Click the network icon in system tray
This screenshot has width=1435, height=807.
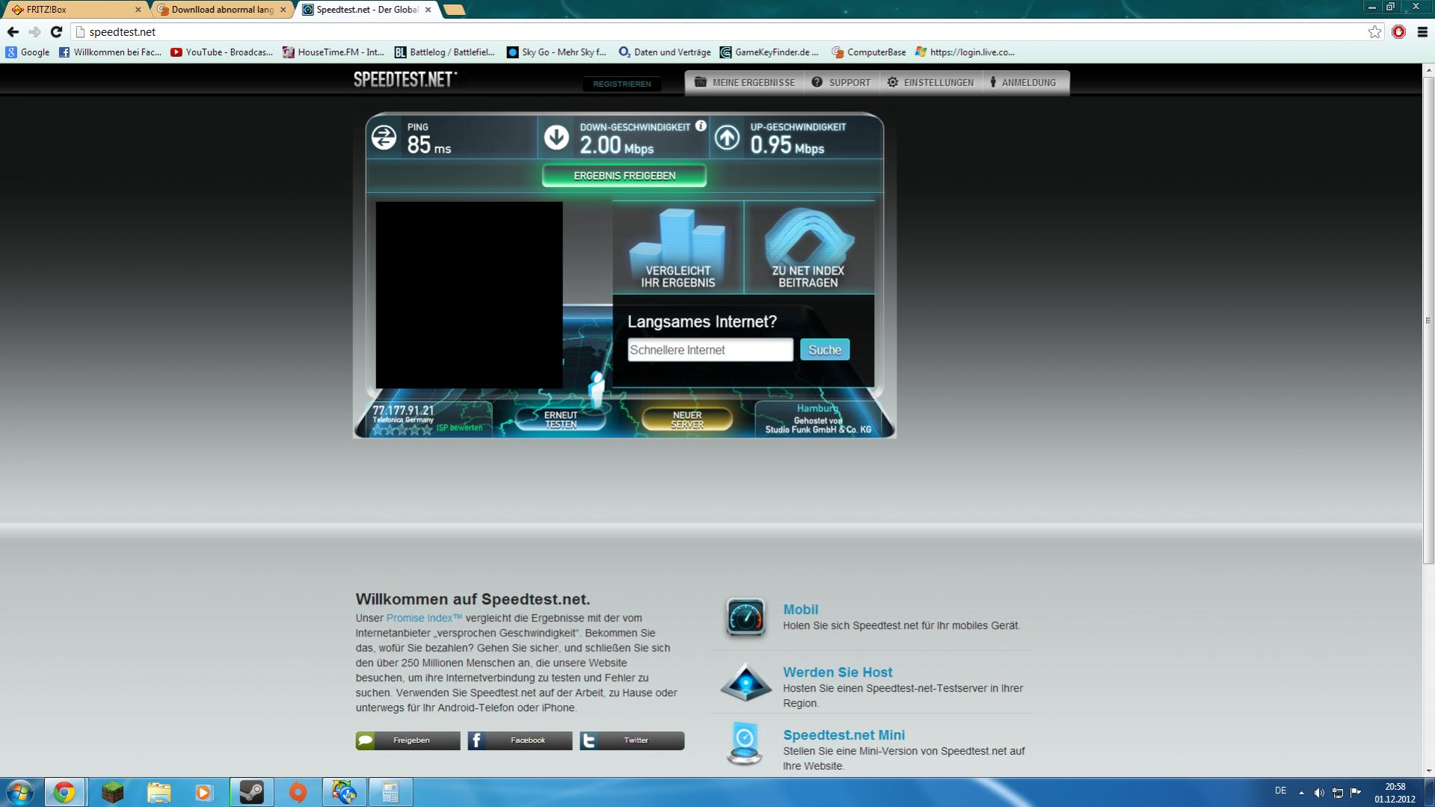pyautogui.click(x=1338, y=793)
